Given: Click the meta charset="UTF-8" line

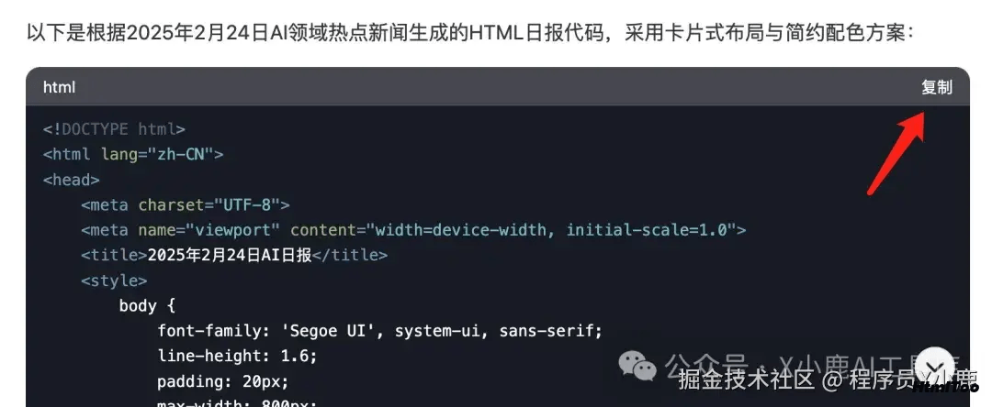Looking at the screenshot, I should pos(186,205).
